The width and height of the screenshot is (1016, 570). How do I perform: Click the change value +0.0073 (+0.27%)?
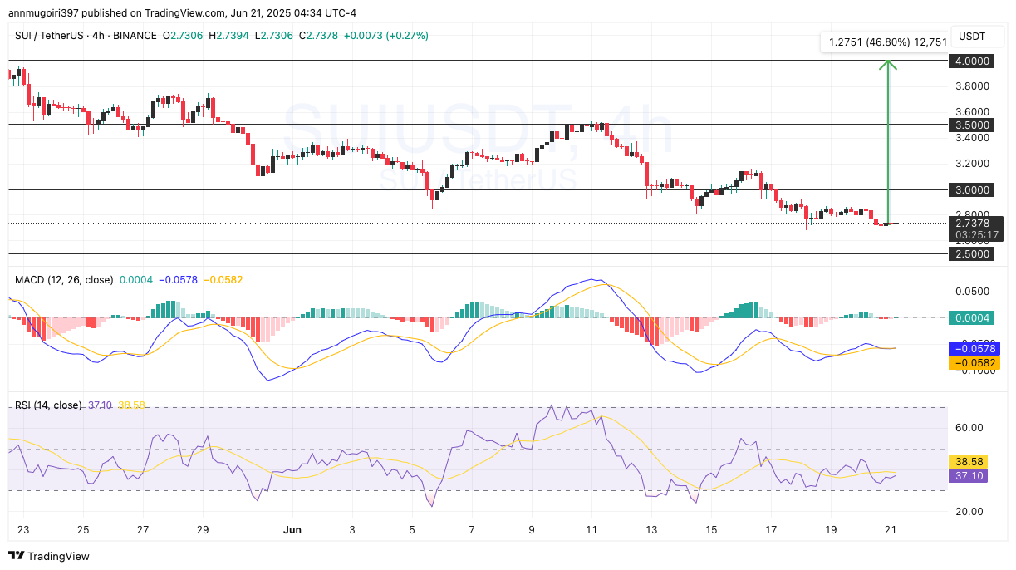coord(385,35)
